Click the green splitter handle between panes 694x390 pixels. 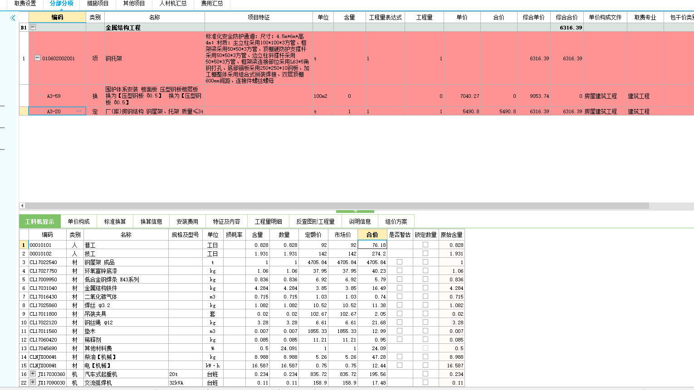pos(355,211)
